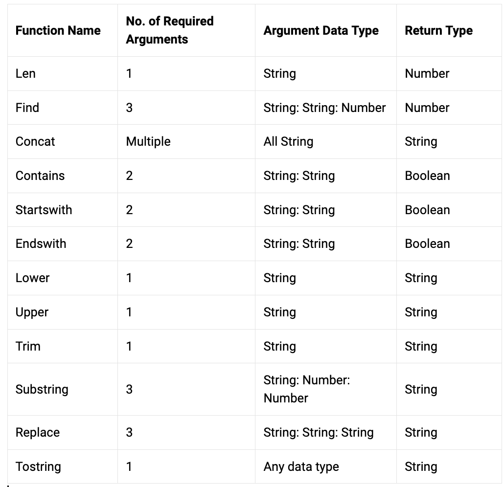Click the Startswith function name cell
This screenshot has width=504, height=487.
(x=44, y=210)
